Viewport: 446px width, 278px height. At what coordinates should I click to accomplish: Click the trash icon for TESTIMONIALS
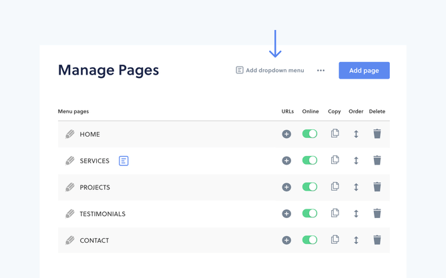tap(377, 213)
